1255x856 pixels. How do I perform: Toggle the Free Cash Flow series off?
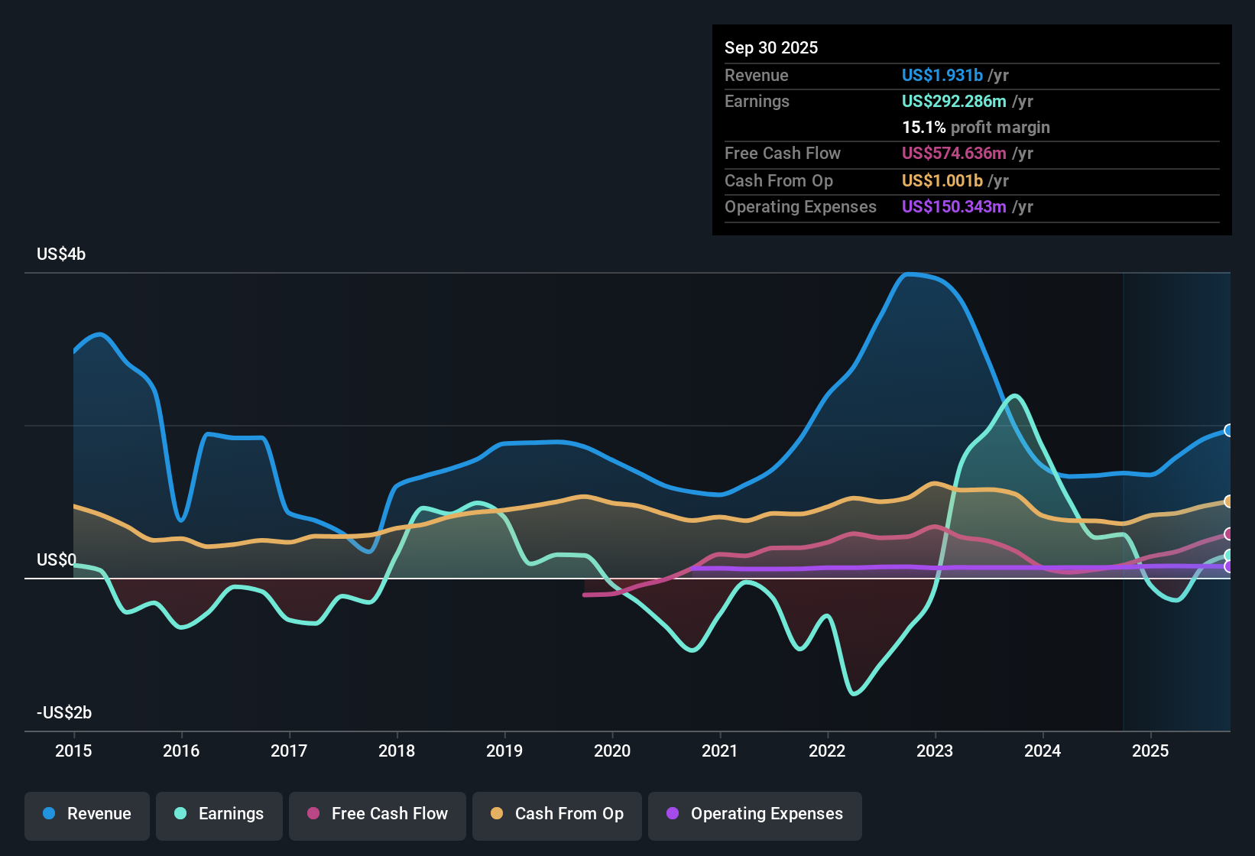377,814
